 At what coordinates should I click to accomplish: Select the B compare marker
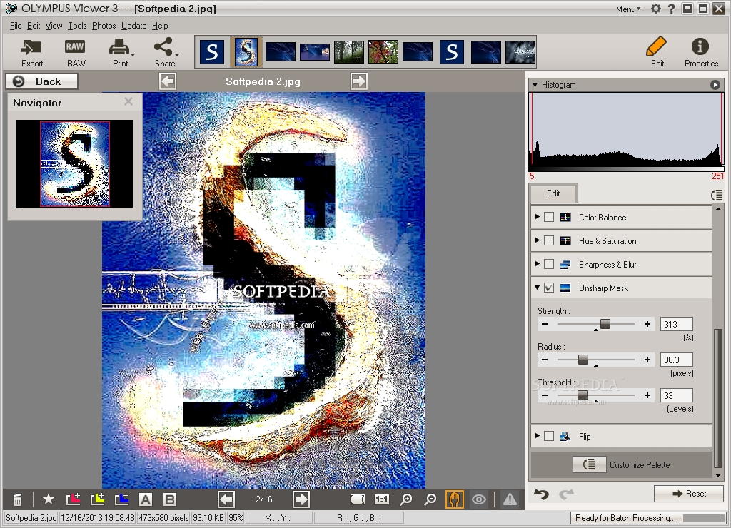(x=170, y=499)
